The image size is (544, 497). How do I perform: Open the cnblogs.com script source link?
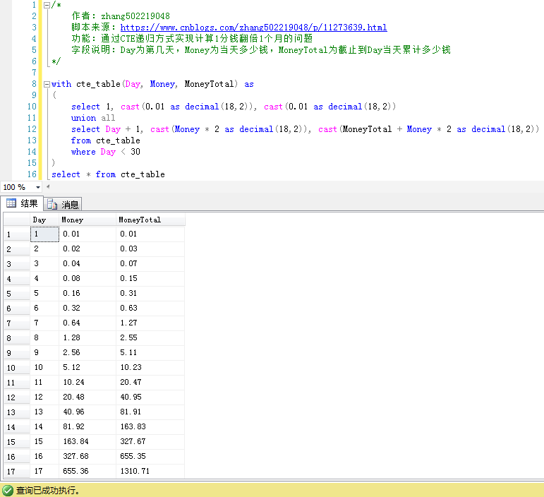tap(253, 28)
